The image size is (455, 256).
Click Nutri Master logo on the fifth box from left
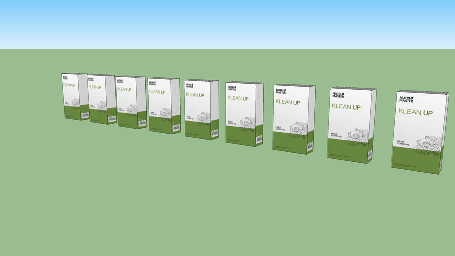click(x=189, y=85)
